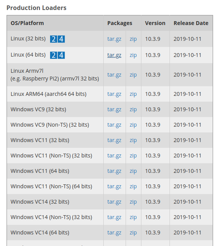Select 'Windows VC9 (Non-TS) (32 bits)' text
This screenshot has width=220, height=246.
[50, 125]
